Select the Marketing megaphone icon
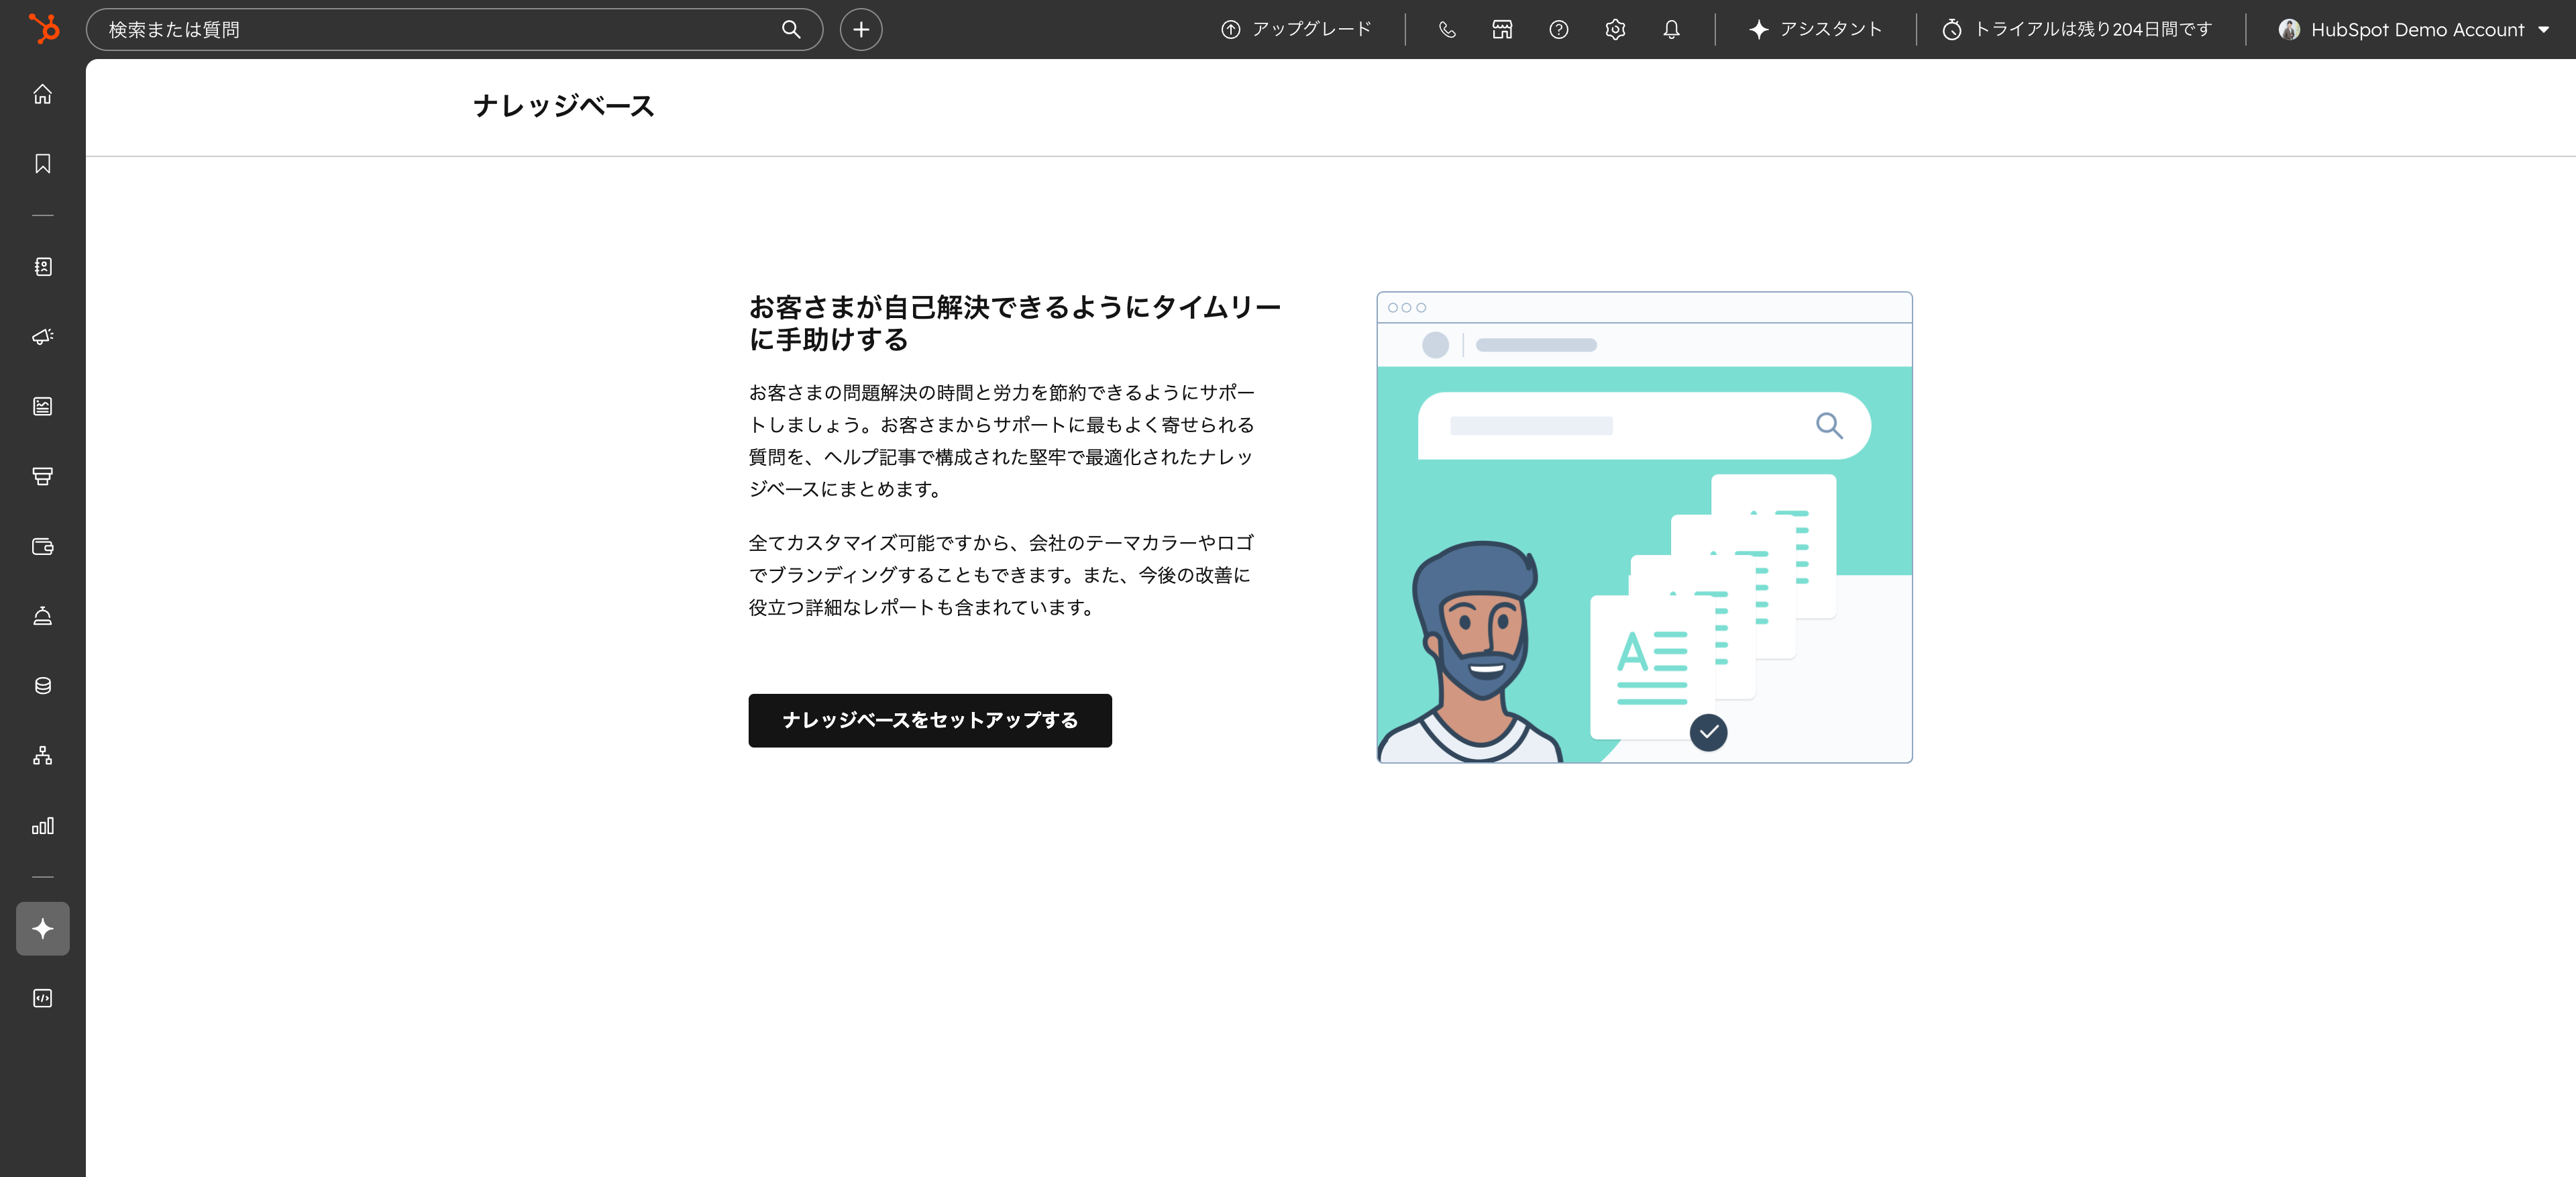This screenshot has height=1177, width=2576. pos(42,337)
